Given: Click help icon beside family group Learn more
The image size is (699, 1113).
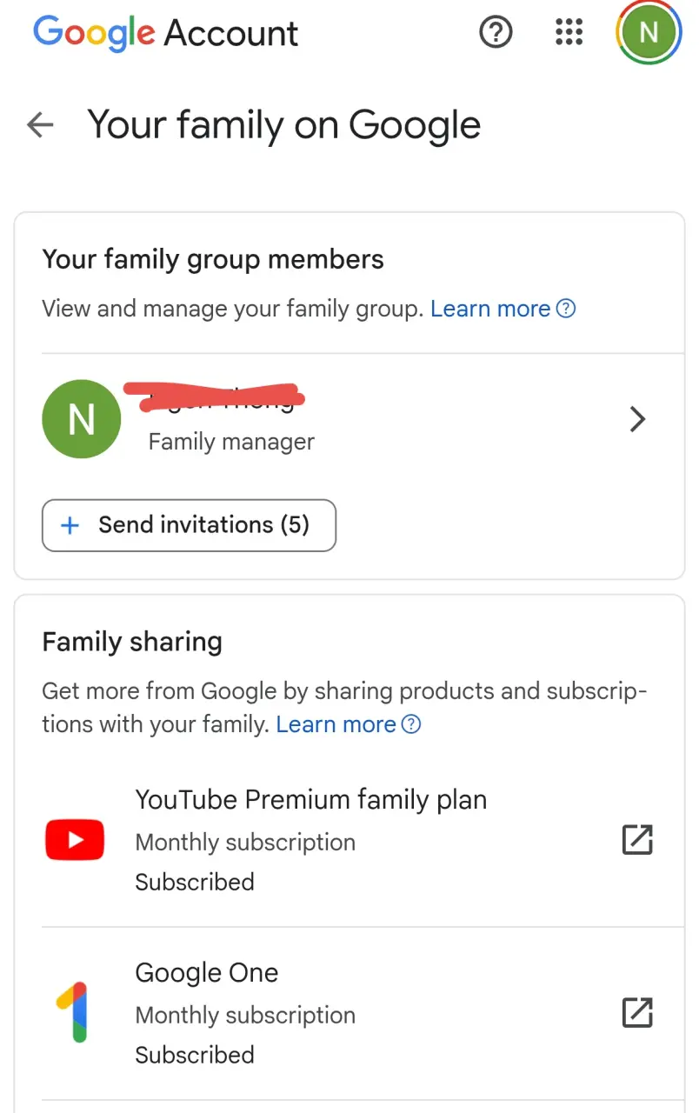Looking at the screenshot, I should pos(566,309).
